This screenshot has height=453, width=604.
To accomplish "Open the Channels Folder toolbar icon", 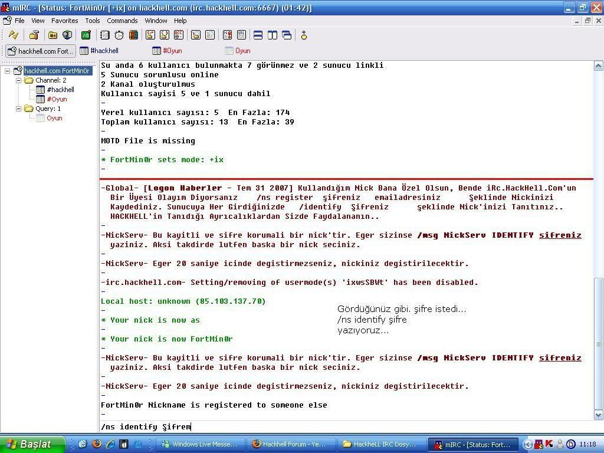I will [x=52, y=35].
